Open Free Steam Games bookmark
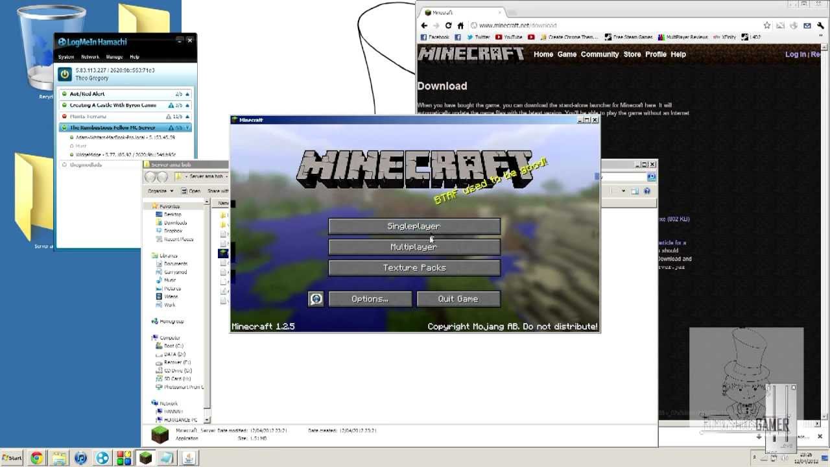The height and width of the screenshot is (467, 830). click(628, 38)
